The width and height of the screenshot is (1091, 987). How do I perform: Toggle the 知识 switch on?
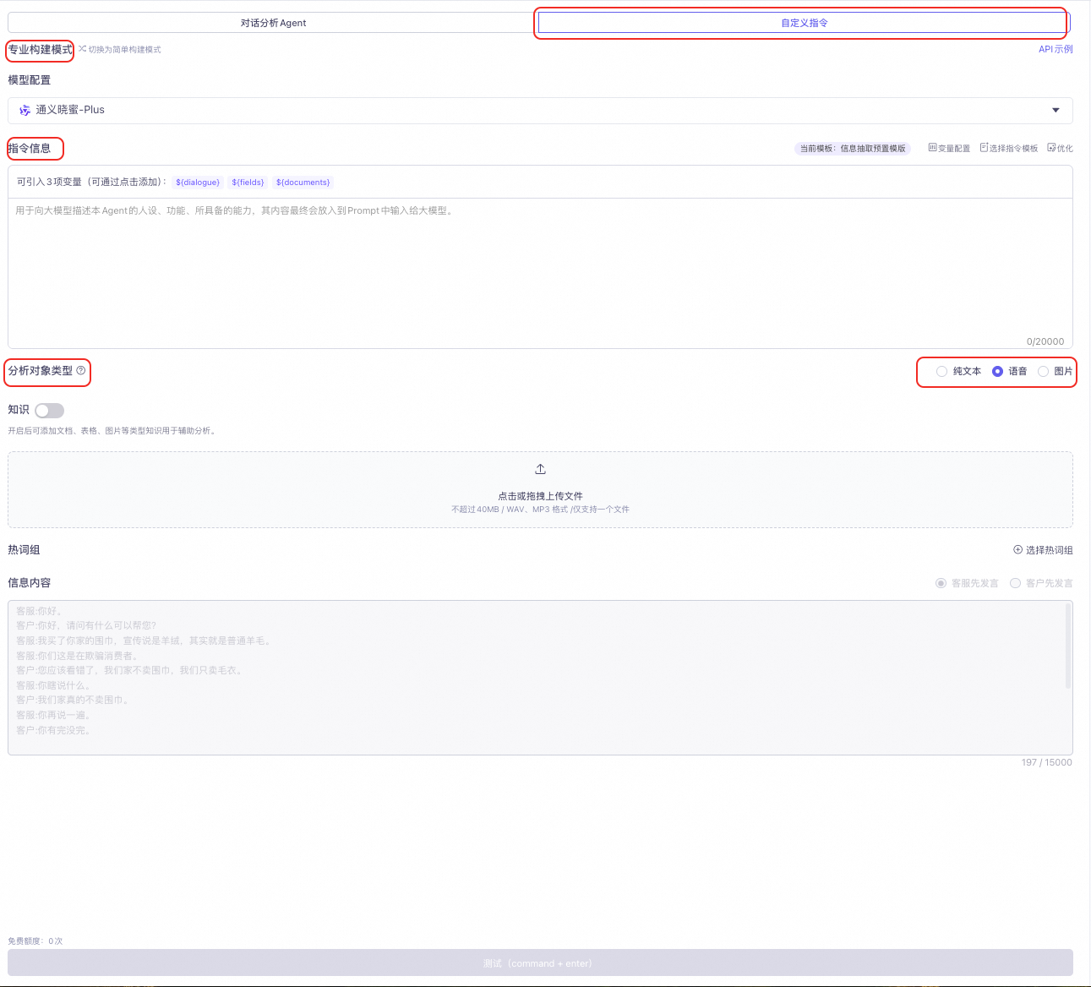49,411
